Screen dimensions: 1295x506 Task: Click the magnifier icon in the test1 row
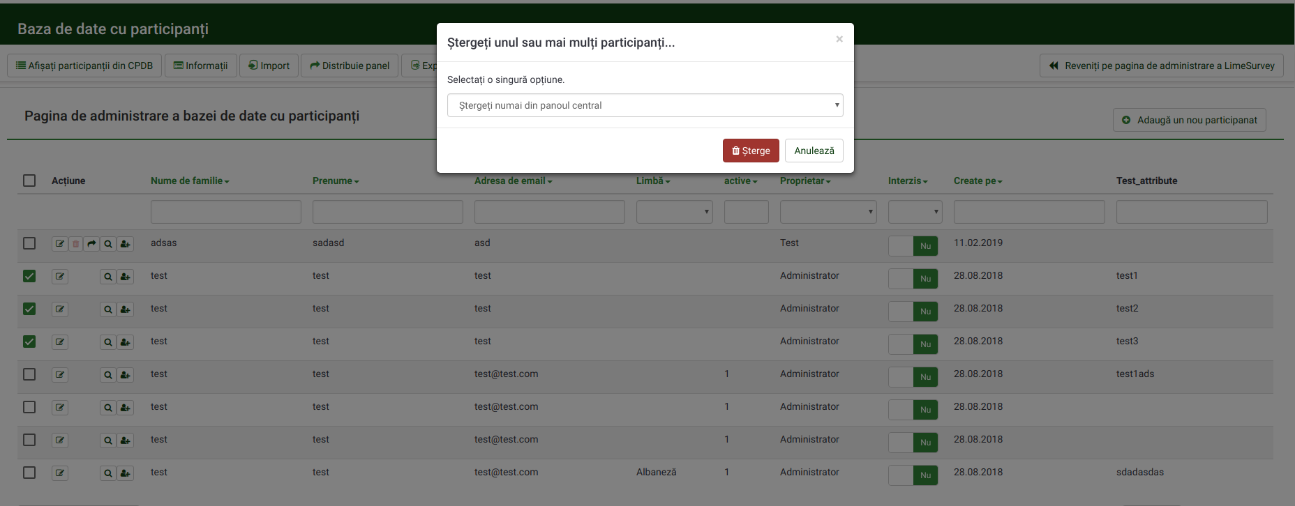[108, 277]
